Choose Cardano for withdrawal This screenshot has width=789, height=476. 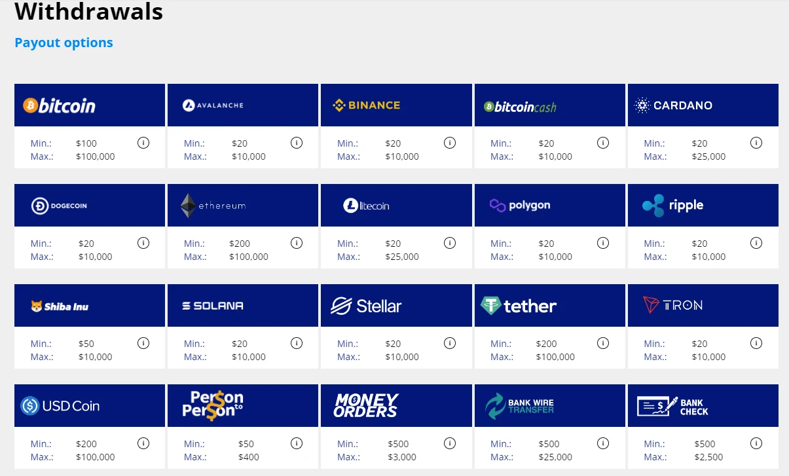702,105
